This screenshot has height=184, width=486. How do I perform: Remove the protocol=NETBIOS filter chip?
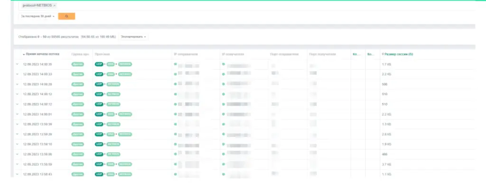click(54, 6)
